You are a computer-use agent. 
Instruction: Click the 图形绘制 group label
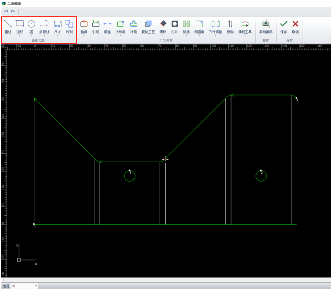click(x=38, y=40)
